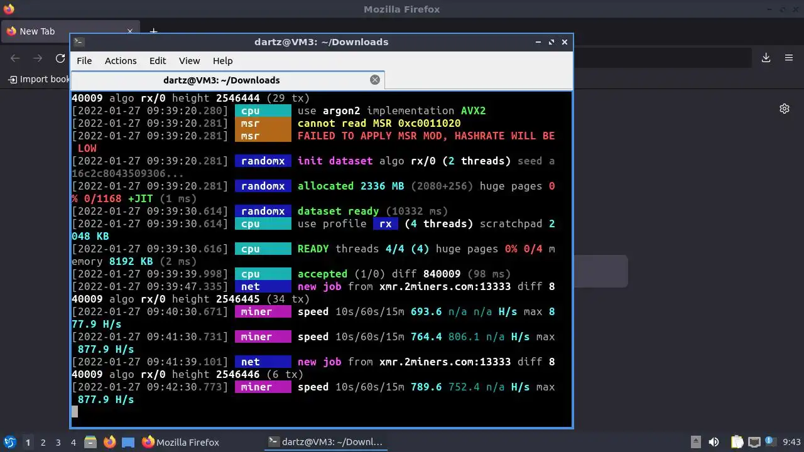The height and width of the screenshot is (452, 804).
Task: Open the Edit menu in the terminal
Action: click(158, 61)
